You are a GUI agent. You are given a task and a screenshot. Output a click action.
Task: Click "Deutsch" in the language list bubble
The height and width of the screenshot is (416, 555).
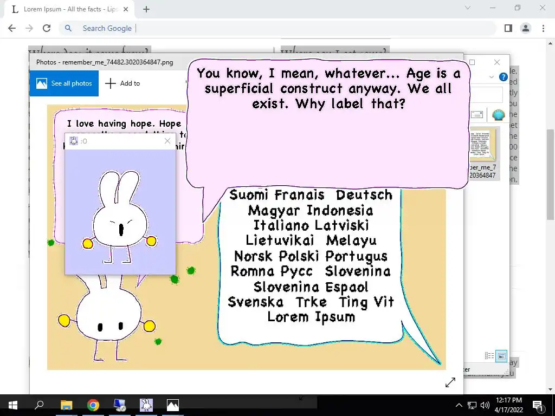point(364,195)
